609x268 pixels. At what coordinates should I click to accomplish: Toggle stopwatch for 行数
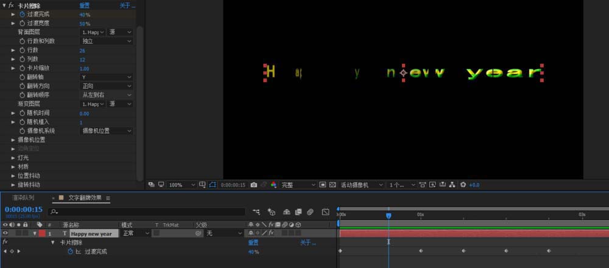tap(22, 50)
